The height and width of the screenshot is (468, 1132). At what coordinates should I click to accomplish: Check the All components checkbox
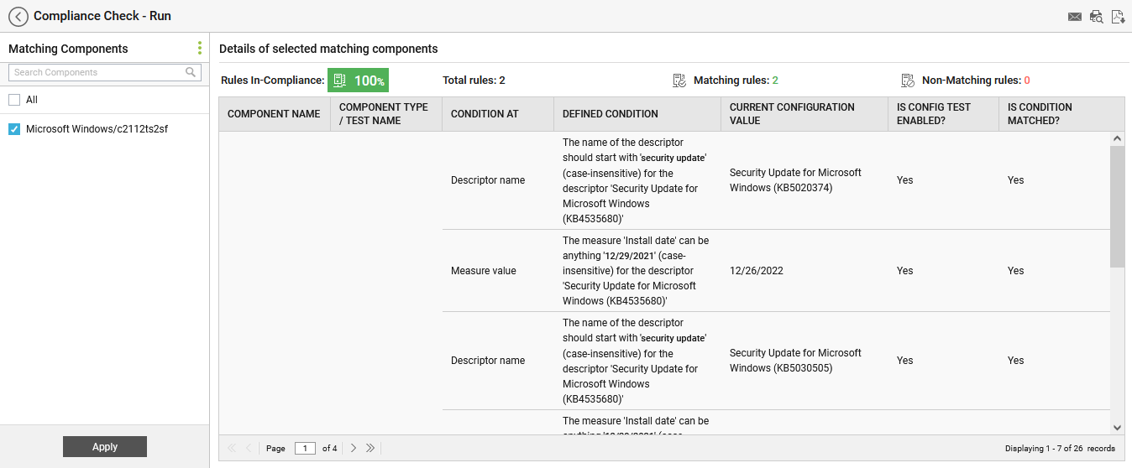[14, 100]
